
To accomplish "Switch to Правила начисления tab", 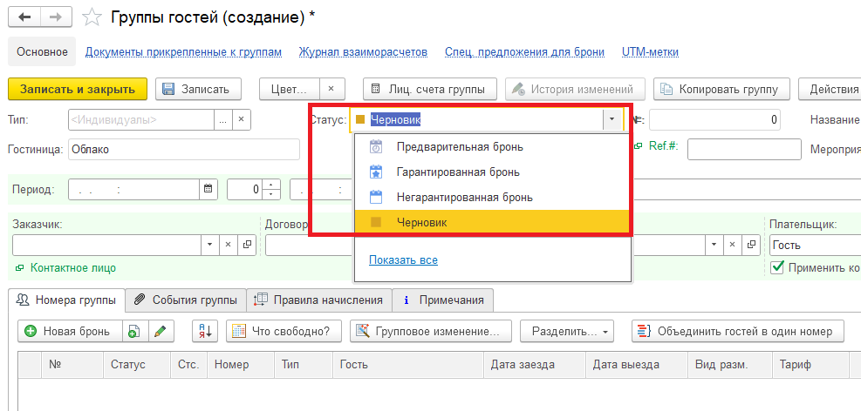I will [x=319, y=300].
